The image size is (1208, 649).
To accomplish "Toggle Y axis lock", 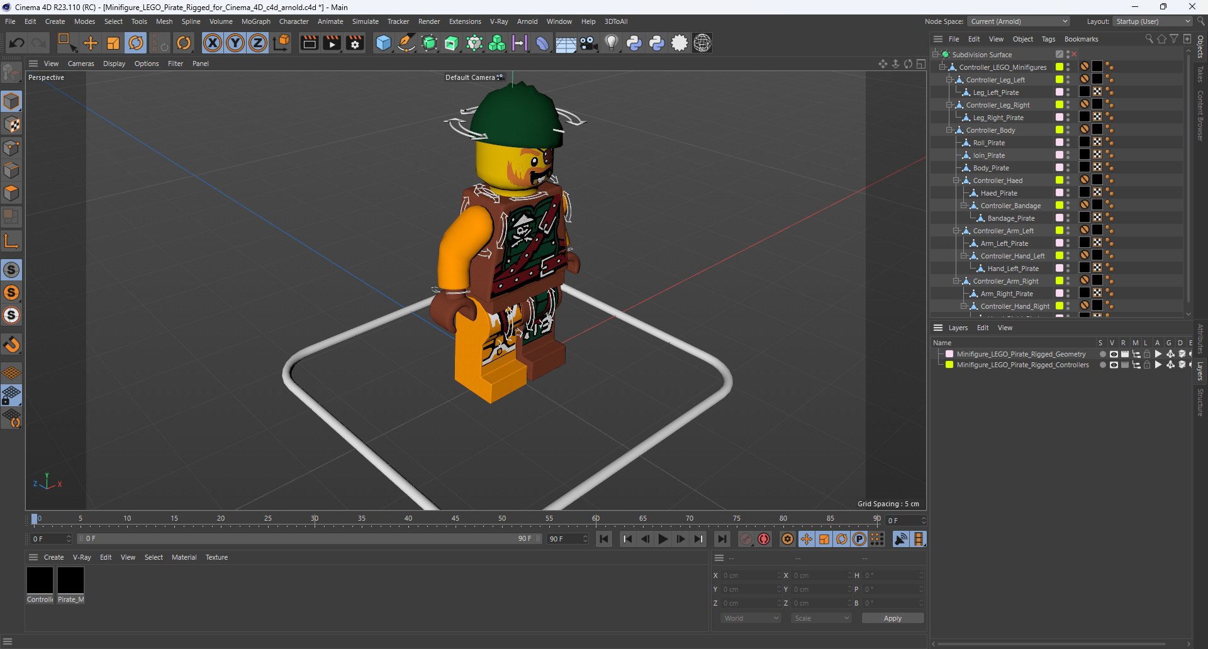I will pyautogui.click(x=235, y=43).
